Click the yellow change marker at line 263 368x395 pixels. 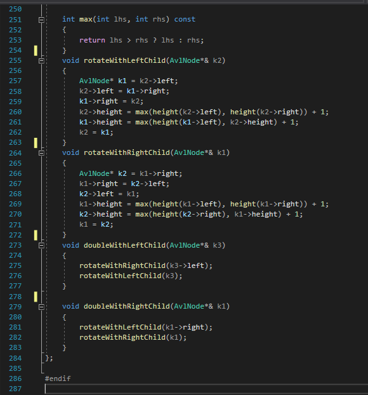pos(36,143)
